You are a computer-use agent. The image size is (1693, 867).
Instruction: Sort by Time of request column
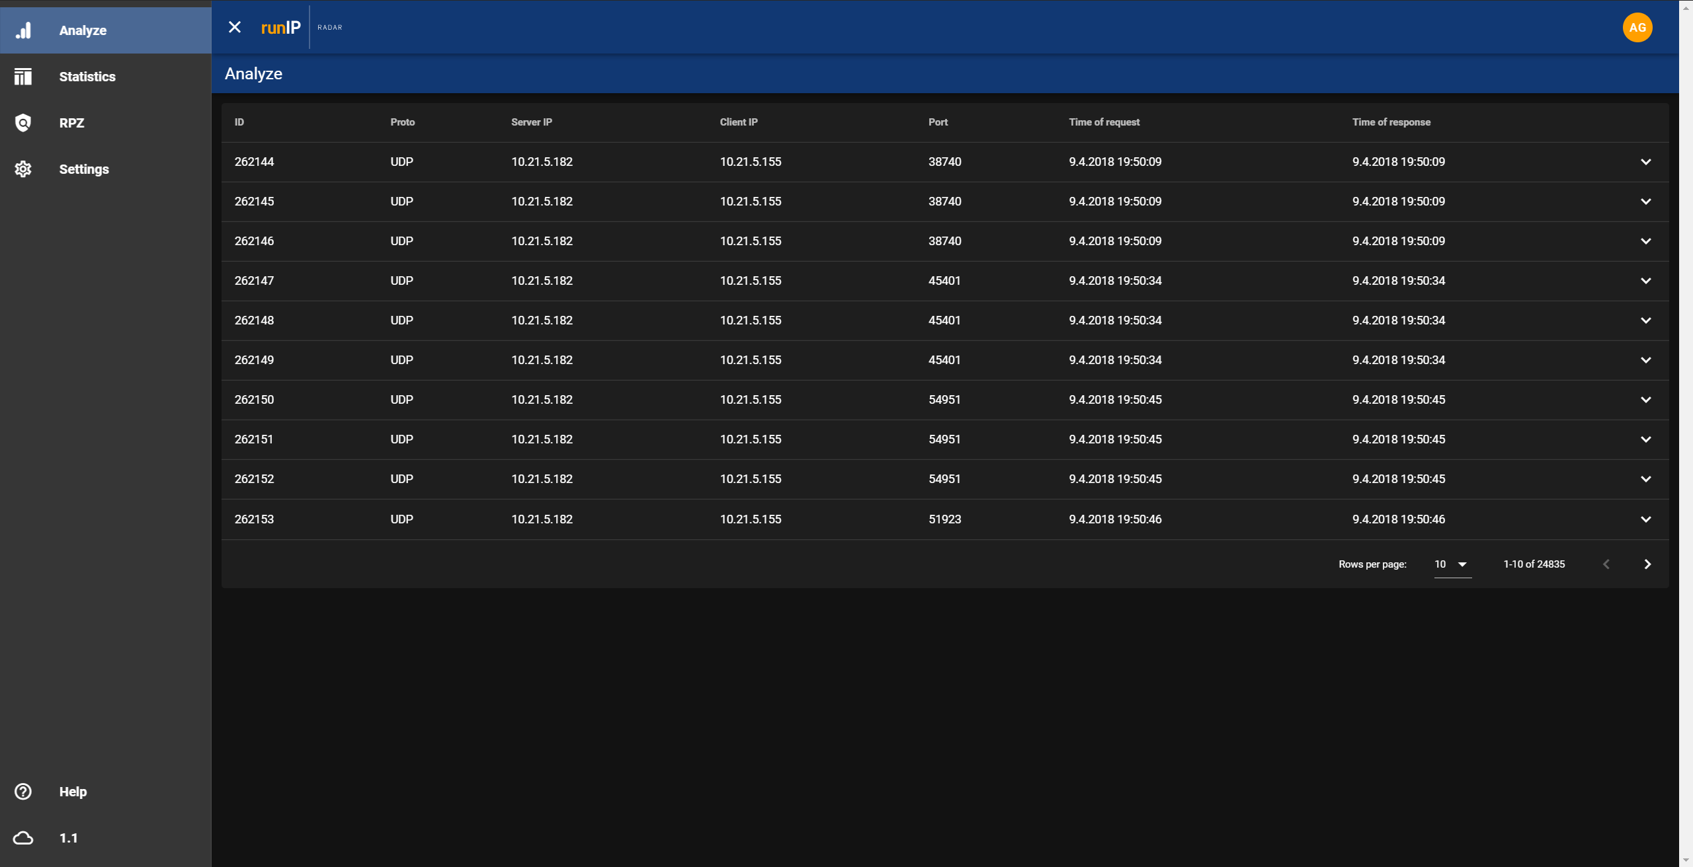1104,122
